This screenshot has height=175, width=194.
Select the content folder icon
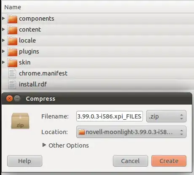coord(12,30)
